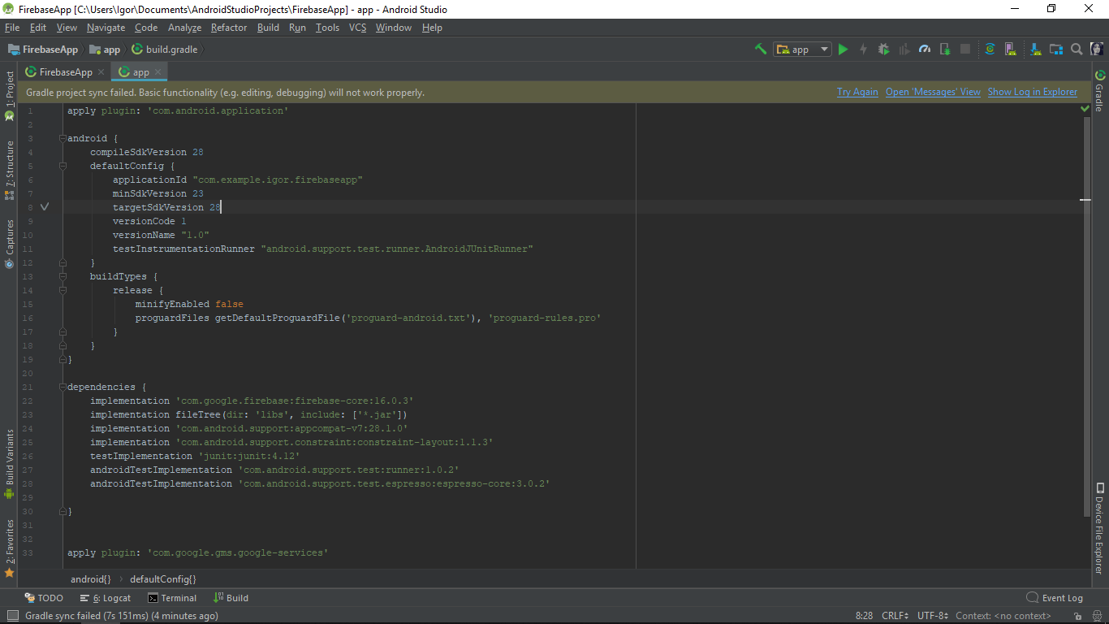Place cursor on firebase-core:16.0.3 dependency line
Viewport: 1109px width, 624px height.
pyautogui.click(x=252, y=401)
